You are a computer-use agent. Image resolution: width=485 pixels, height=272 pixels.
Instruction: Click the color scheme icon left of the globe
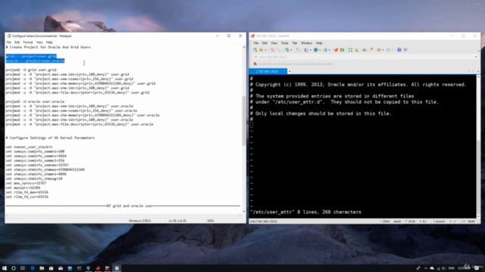point(306,50)
